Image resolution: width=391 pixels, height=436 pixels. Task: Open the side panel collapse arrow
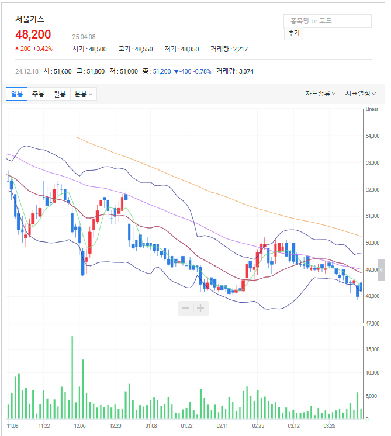(x=381, y=270)
